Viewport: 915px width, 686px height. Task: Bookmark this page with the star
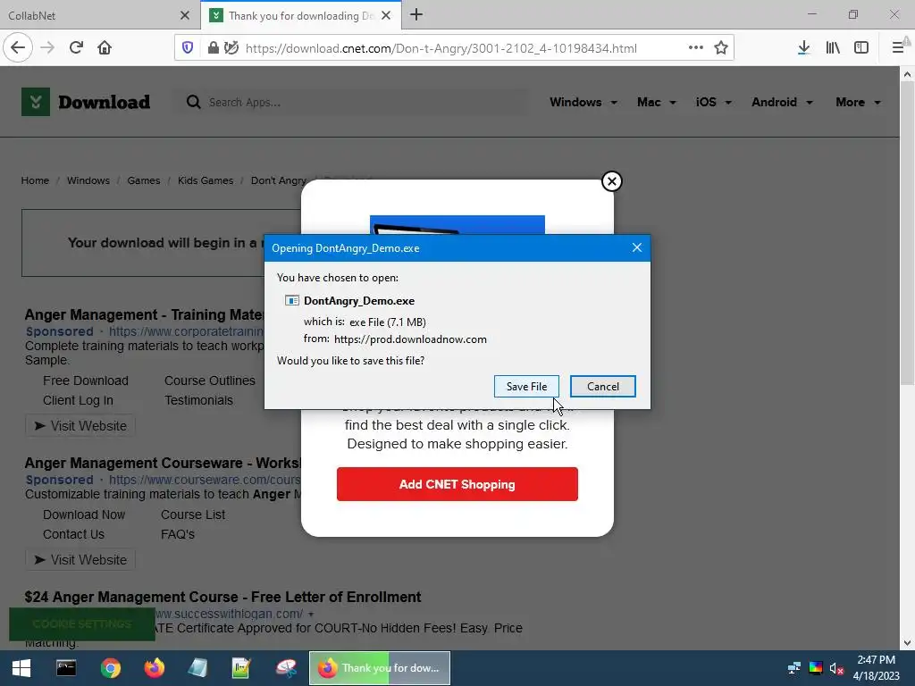[721, 47]
